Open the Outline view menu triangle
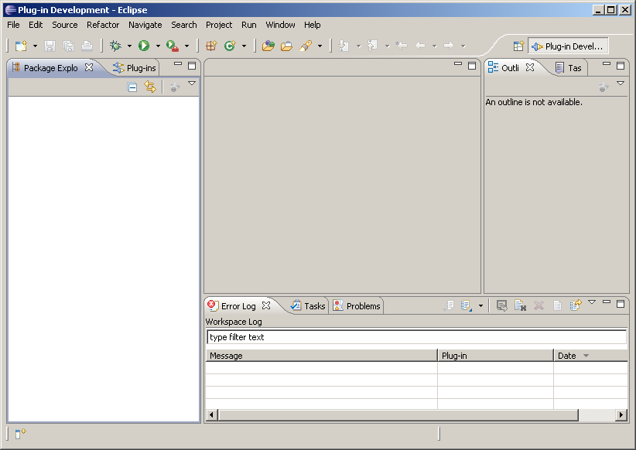 point(621,83)
